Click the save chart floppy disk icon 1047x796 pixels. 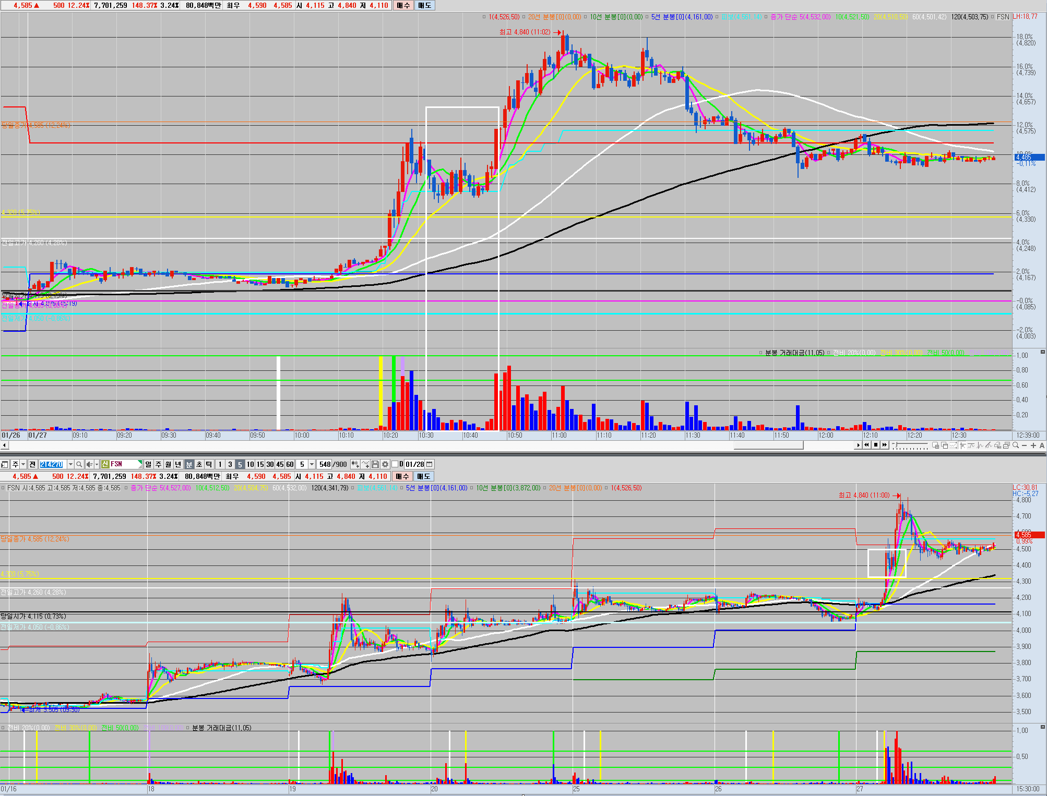tap(375, 464)
